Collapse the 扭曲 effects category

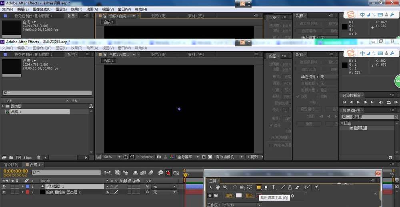point(342,123)
